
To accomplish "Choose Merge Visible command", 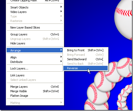I will 35,91.
